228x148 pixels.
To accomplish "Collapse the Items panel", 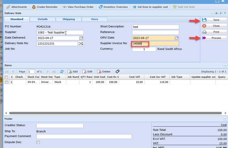I will (225, 65).
